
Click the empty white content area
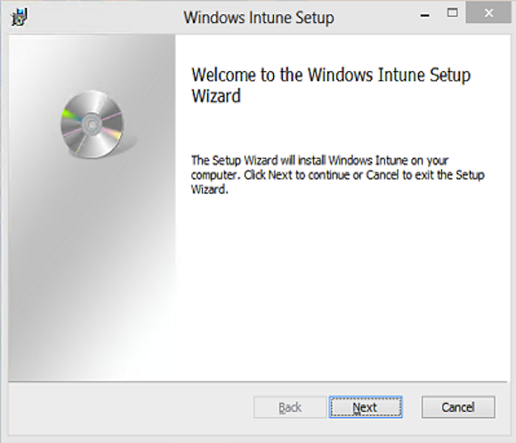tap(343, 286)
